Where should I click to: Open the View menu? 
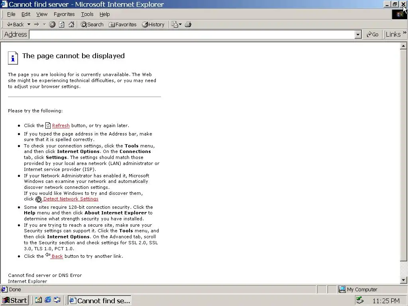click(42, 14)
